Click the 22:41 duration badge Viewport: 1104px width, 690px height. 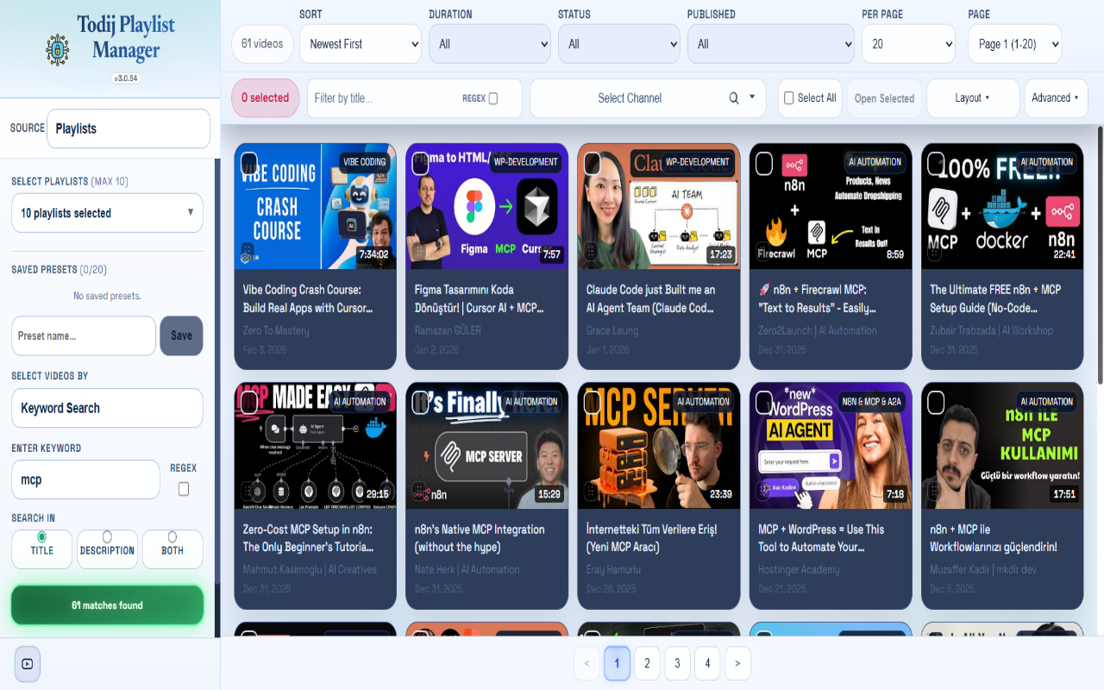[1064, 254]
